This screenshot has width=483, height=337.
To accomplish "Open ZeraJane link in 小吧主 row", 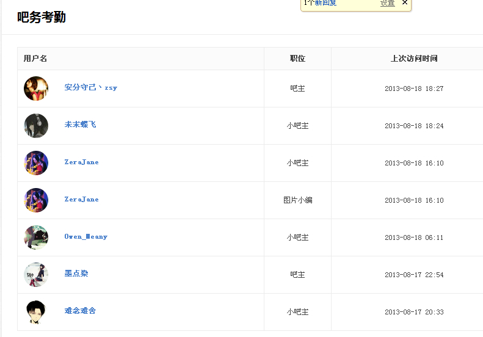I will tap(81, 162).
